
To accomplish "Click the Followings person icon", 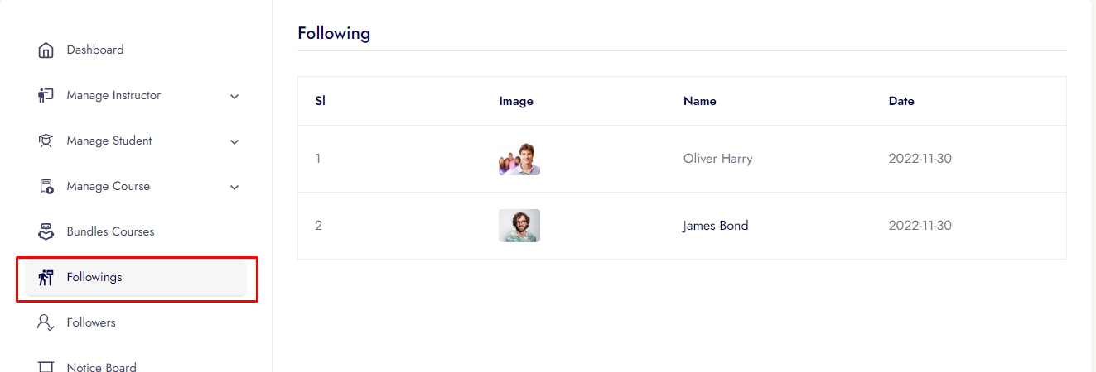I will 46,278.
